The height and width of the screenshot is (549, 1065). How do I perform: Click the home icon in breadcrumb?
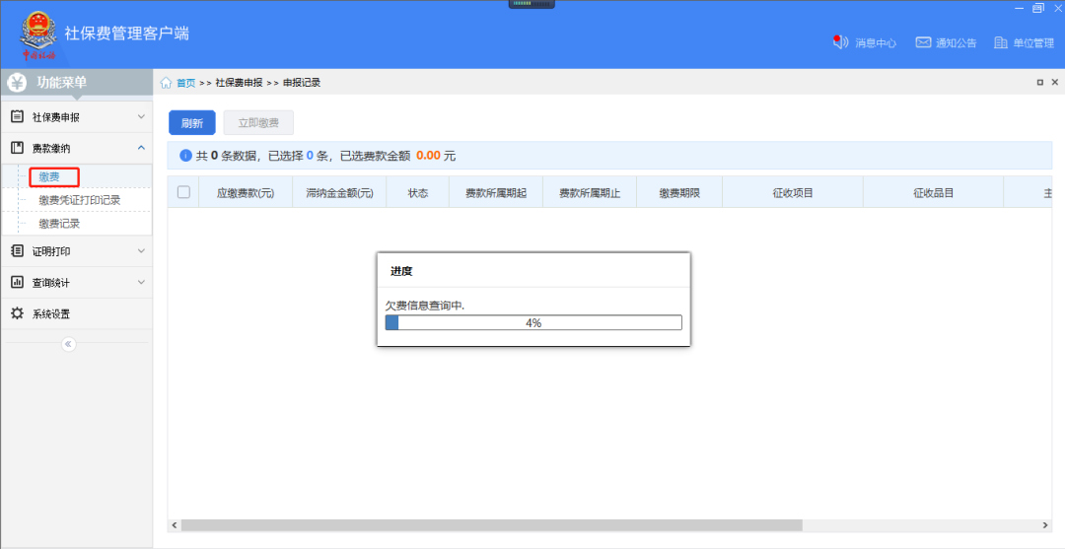(167, 83)
